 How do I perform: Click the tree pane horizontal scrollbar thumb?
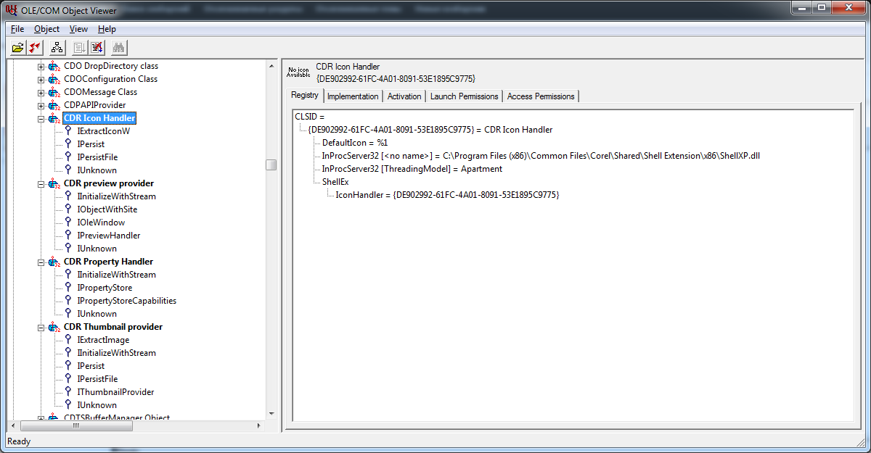pyautogui.click(x=76, y=426)
